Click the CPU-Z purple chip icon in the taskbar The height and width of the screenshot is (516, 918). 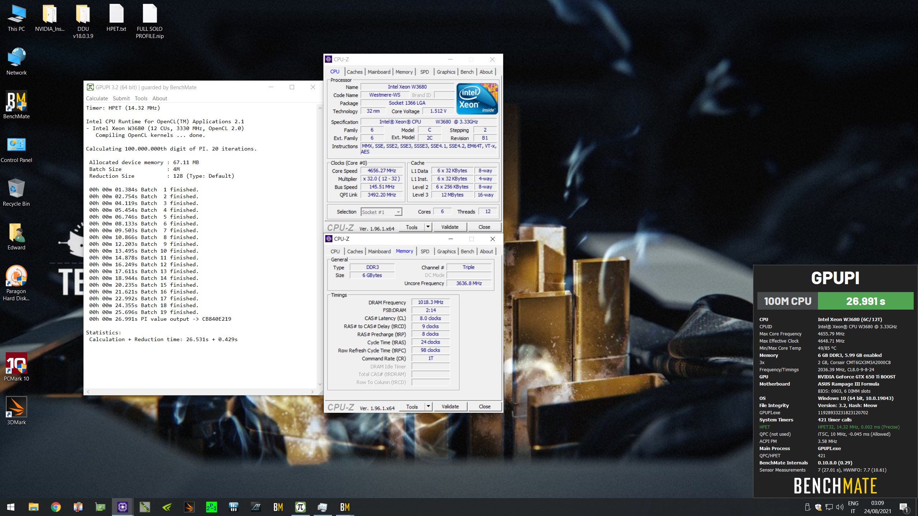[123, 507]
